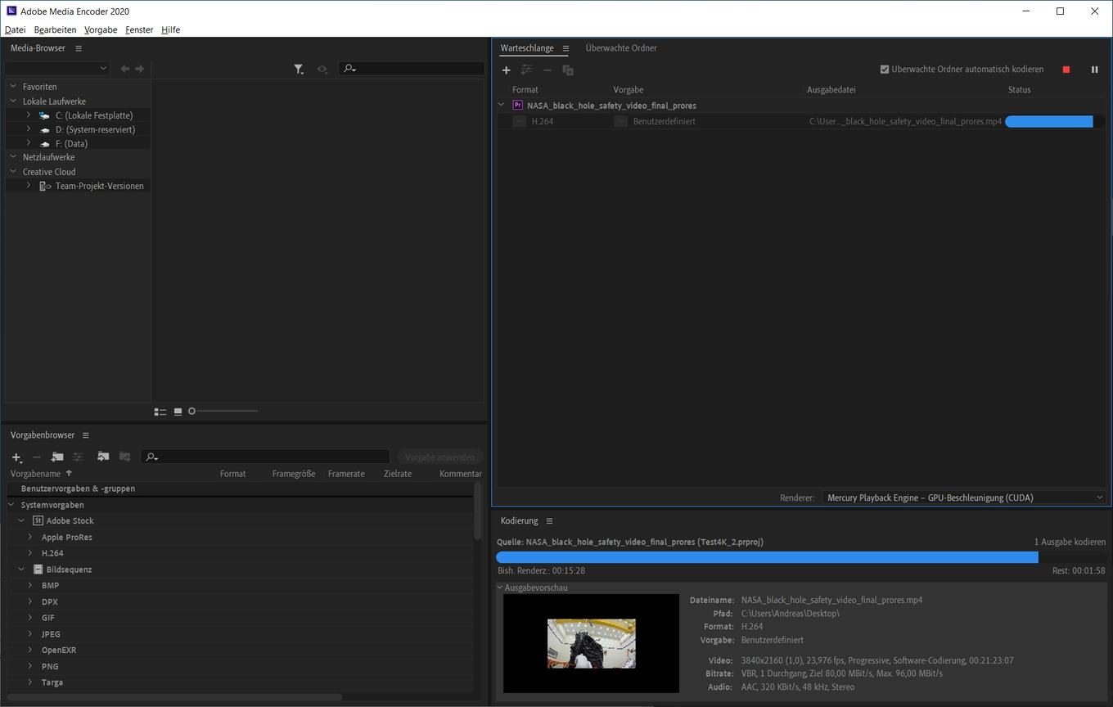The image size is (1113, 707).
Task: Click the output preview thumbnail
Action: click(591, 644)
